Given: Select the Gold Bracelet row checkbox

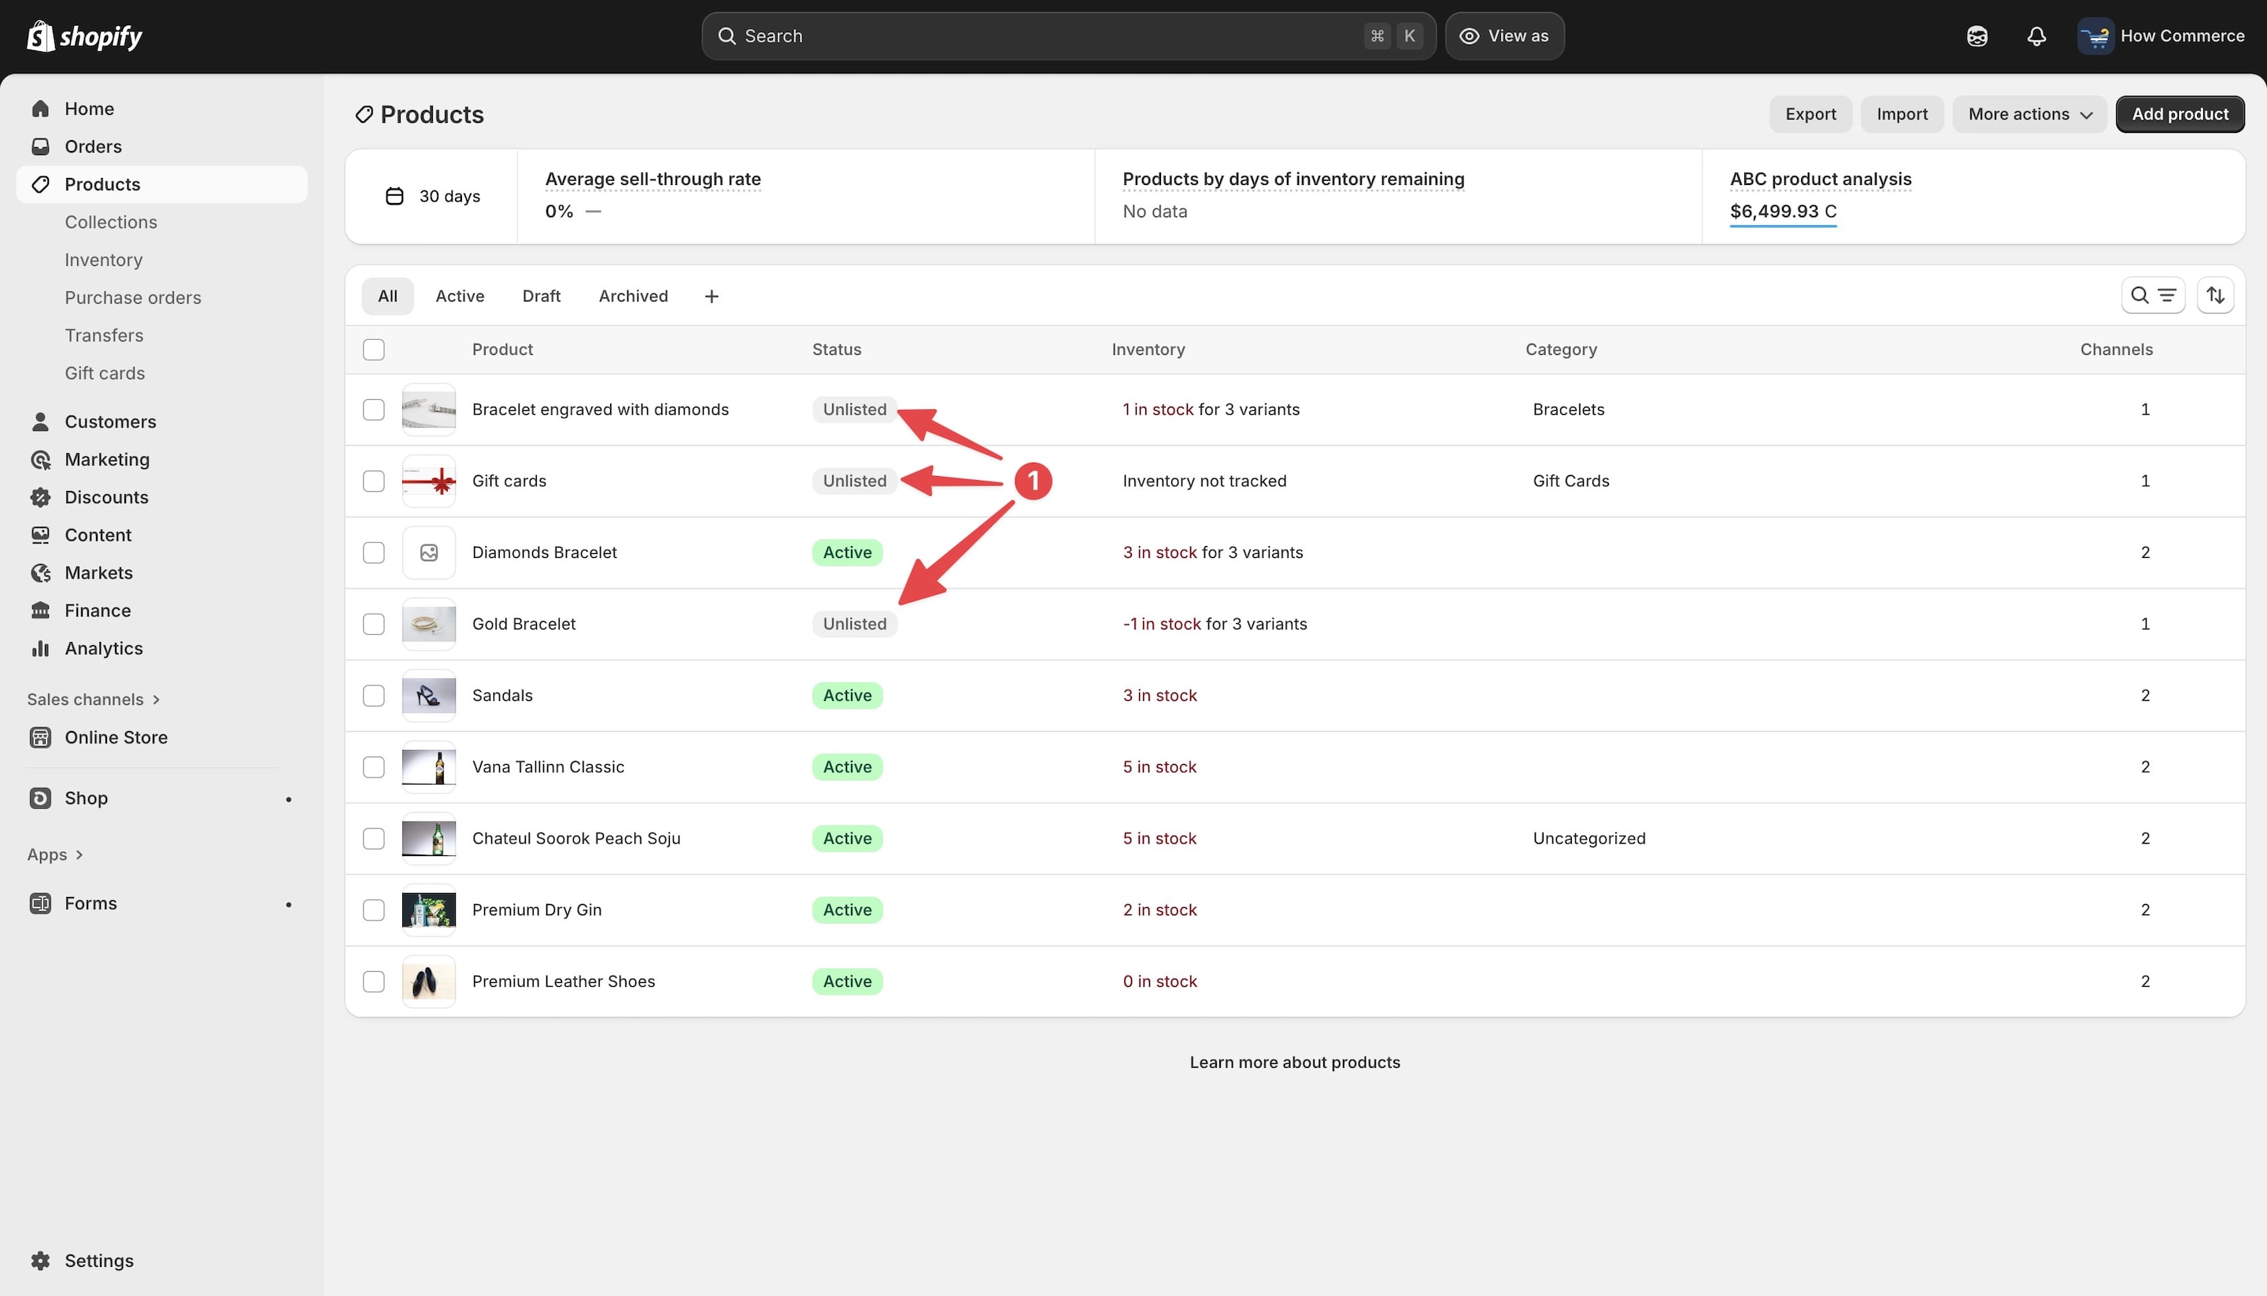Looking at the screenshot, I should (374, 624).
